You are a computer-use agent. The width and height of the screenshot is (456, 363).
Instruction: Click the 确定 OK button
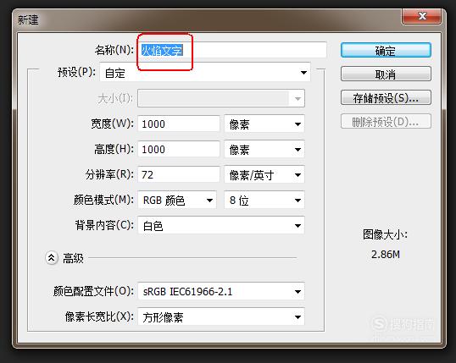[386, 51]
